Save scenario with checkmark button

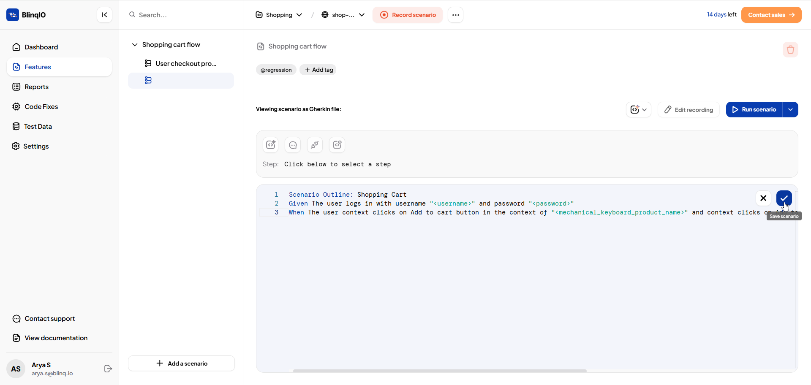pyautogui.click(x=784, y=198)
